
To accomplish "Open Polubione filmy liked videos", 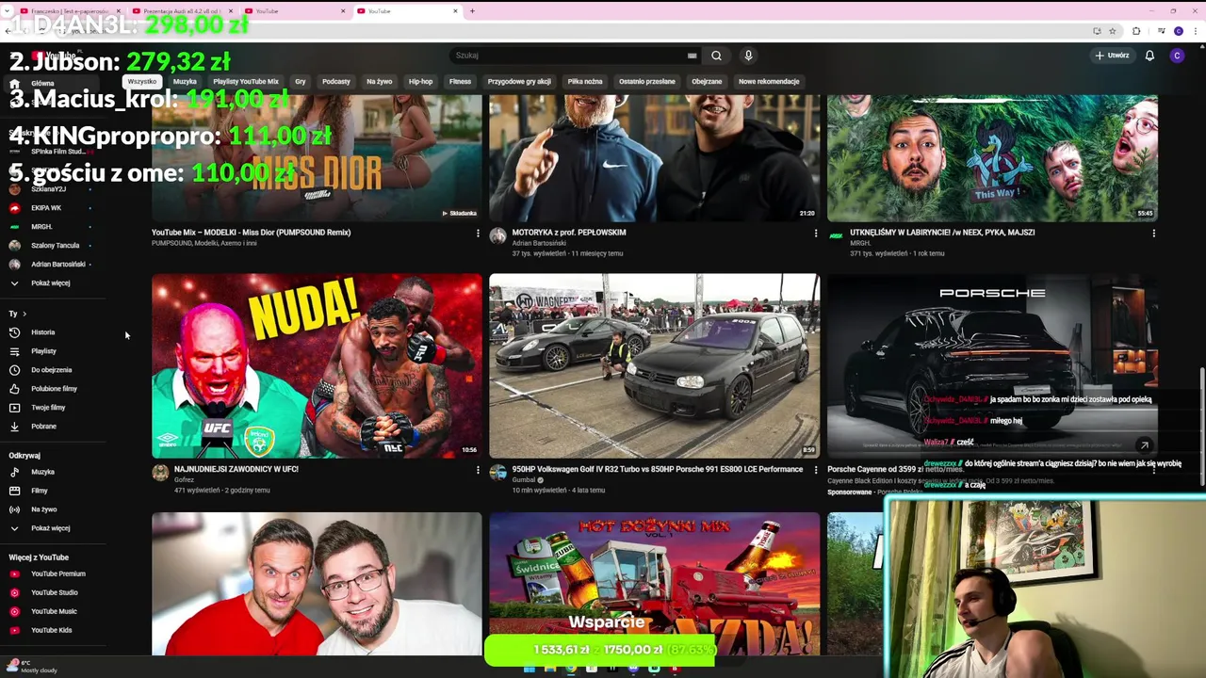I will [x=54, y=389].
